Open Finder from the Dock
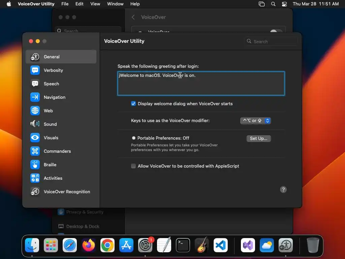The image size is (345, 259). click(x=32, y=245)
